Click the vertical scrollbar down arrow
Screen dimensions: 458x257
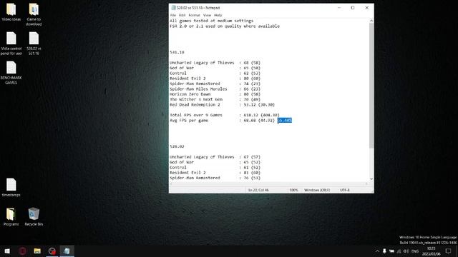tap(371, 179)
